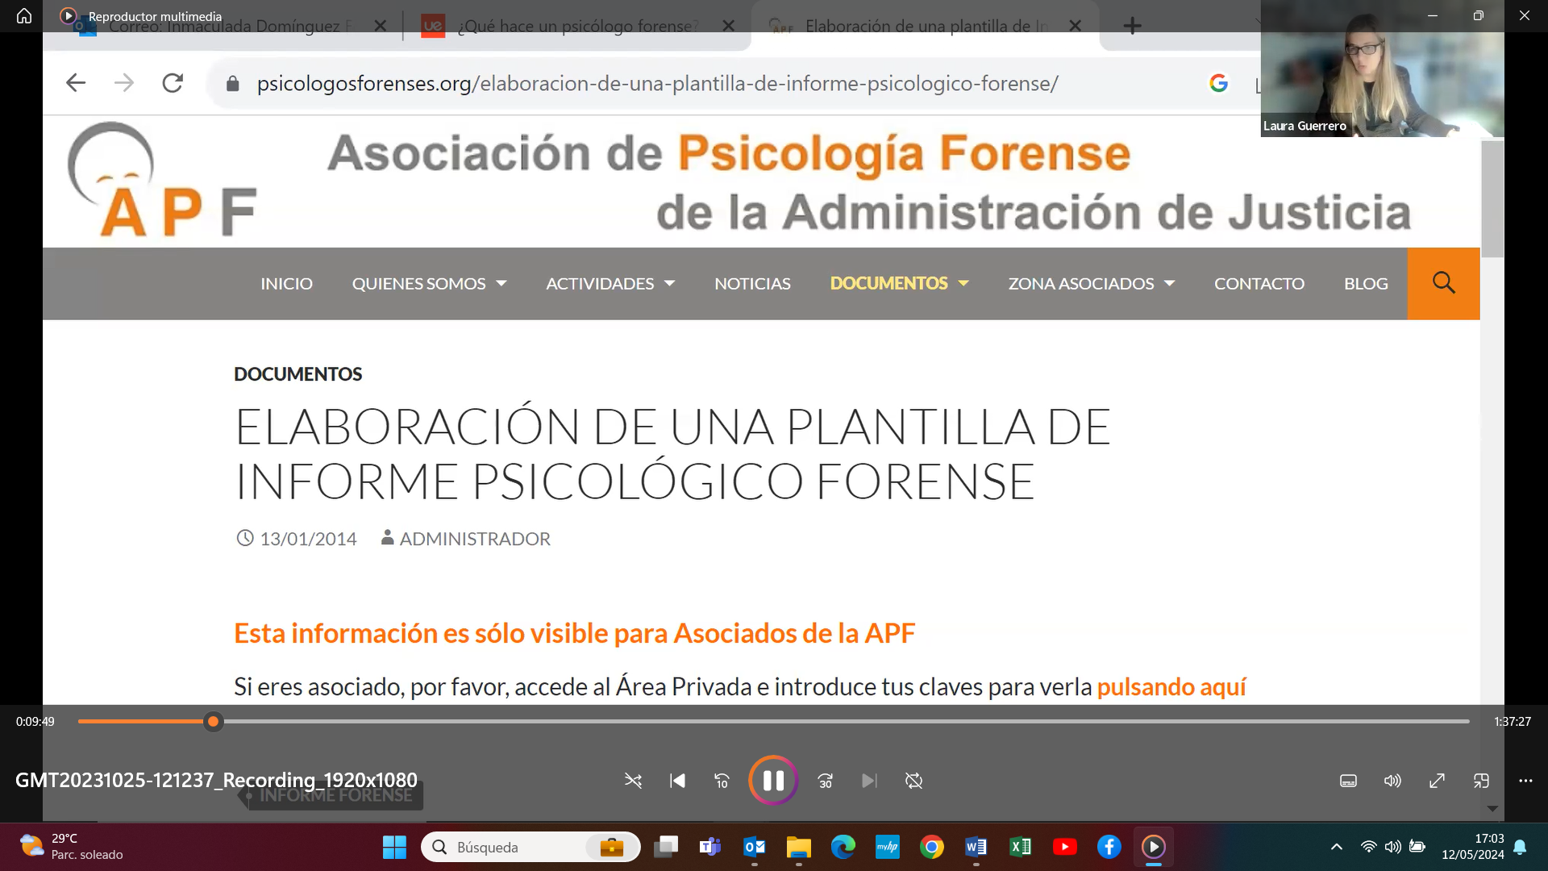Toggle full screen view
The image size is (1548, 871).
pos(1437,781)
